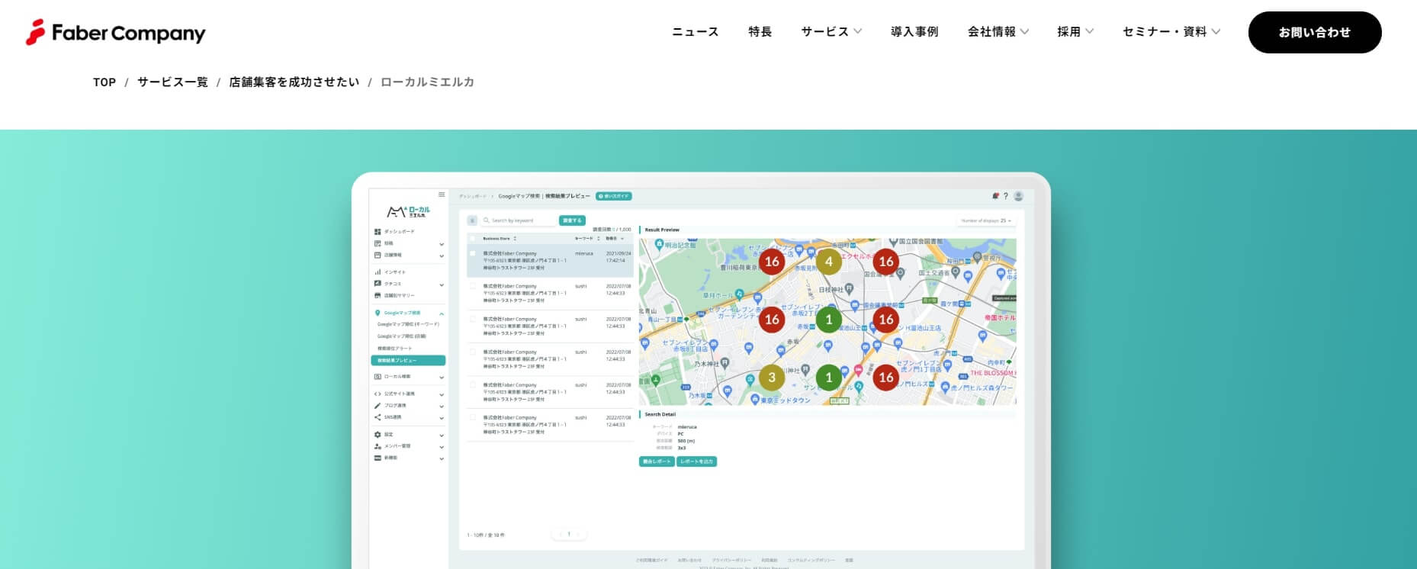Select the 設定 gear icon
The height and width of the screenshot is (569, 1417).
[378, 434]
